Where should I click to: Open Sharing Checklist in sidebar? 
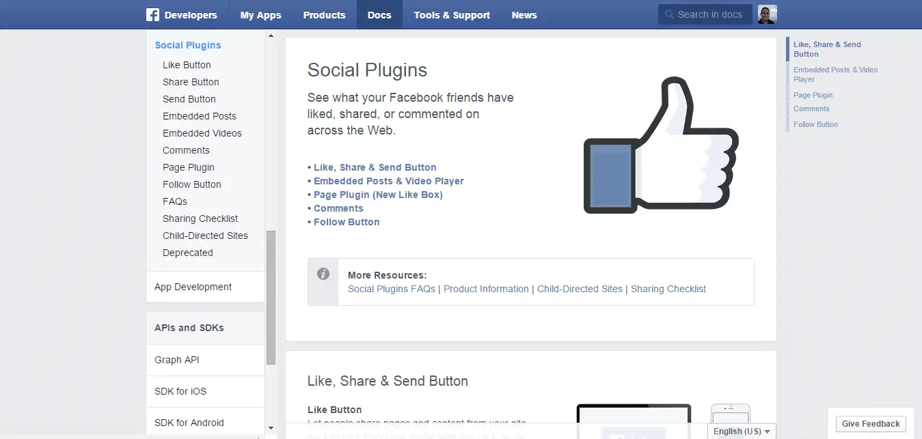(x=200, y=218)
